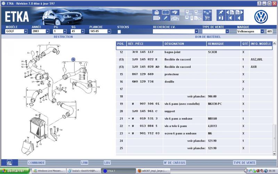Tick the STOCKS checkbox
The height and width of the screenshot is (174, 278).
(119, 32)
